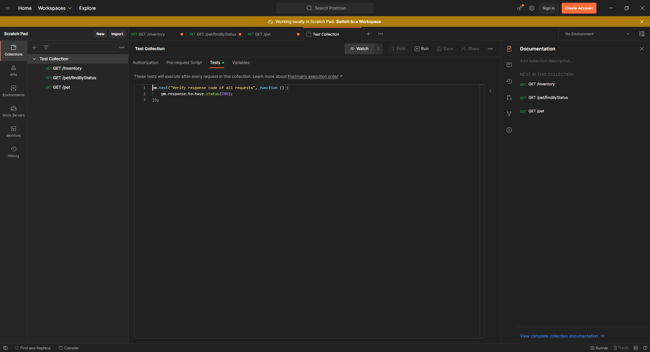Open the Changelog icon in right sidebar

click(509, 81)
